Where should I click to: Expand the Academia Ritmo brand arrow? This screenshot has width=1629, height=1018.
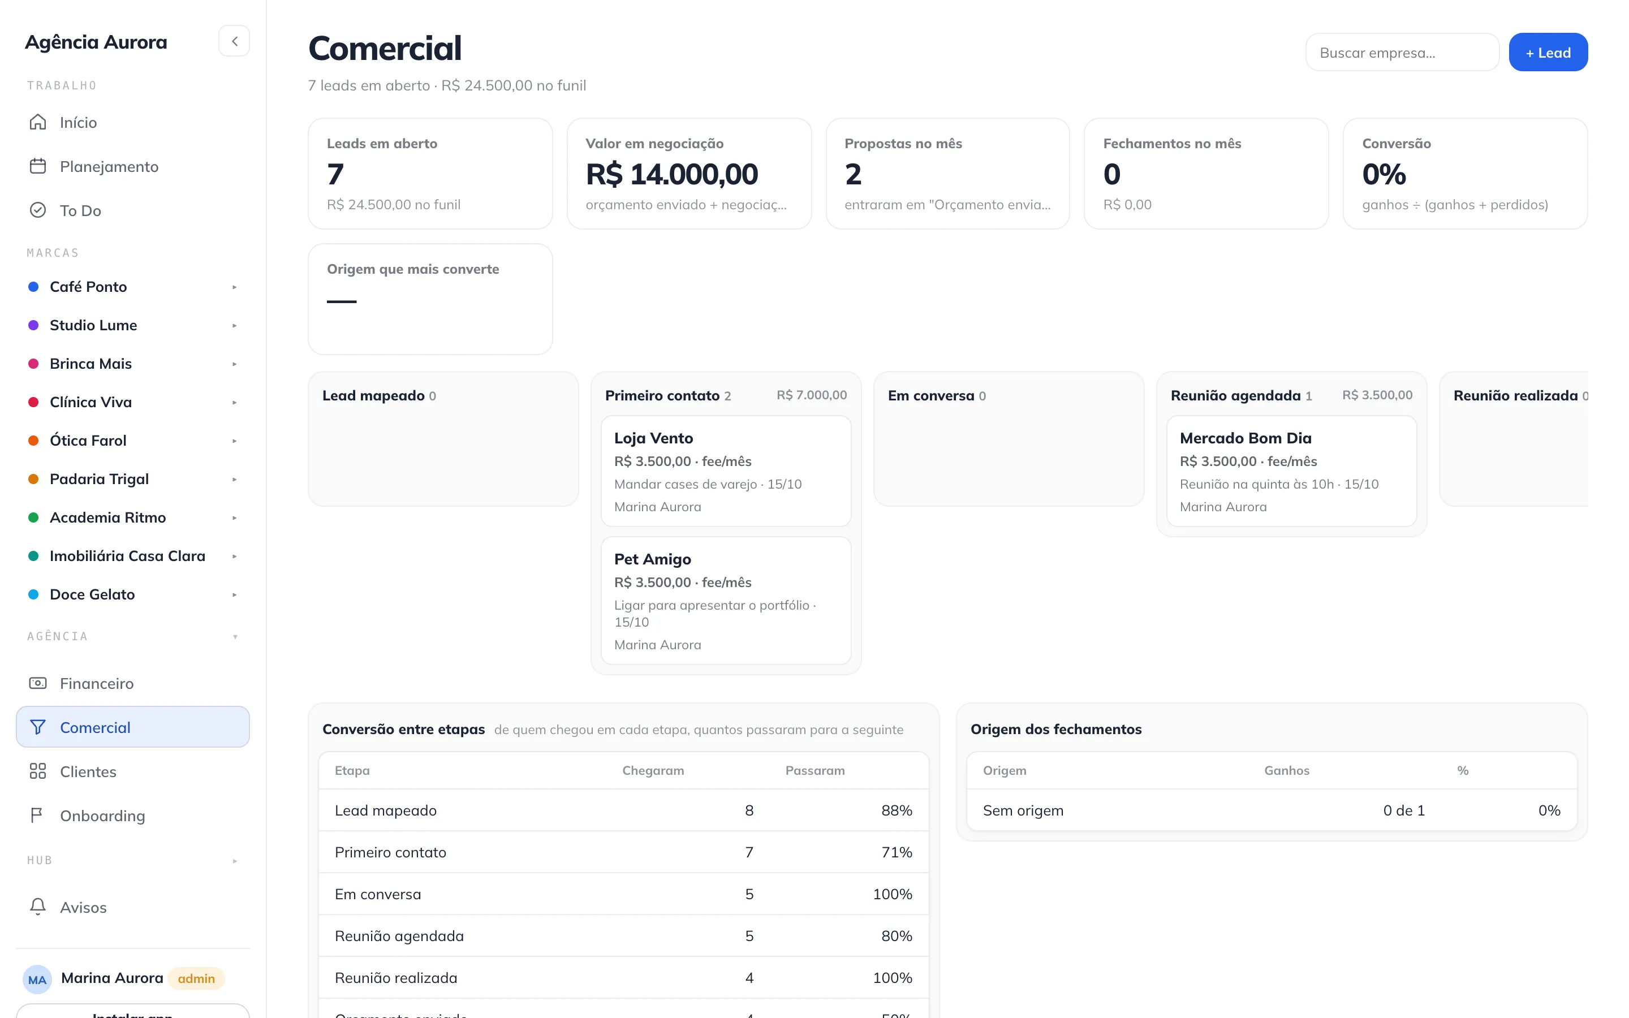coord(234,517)
